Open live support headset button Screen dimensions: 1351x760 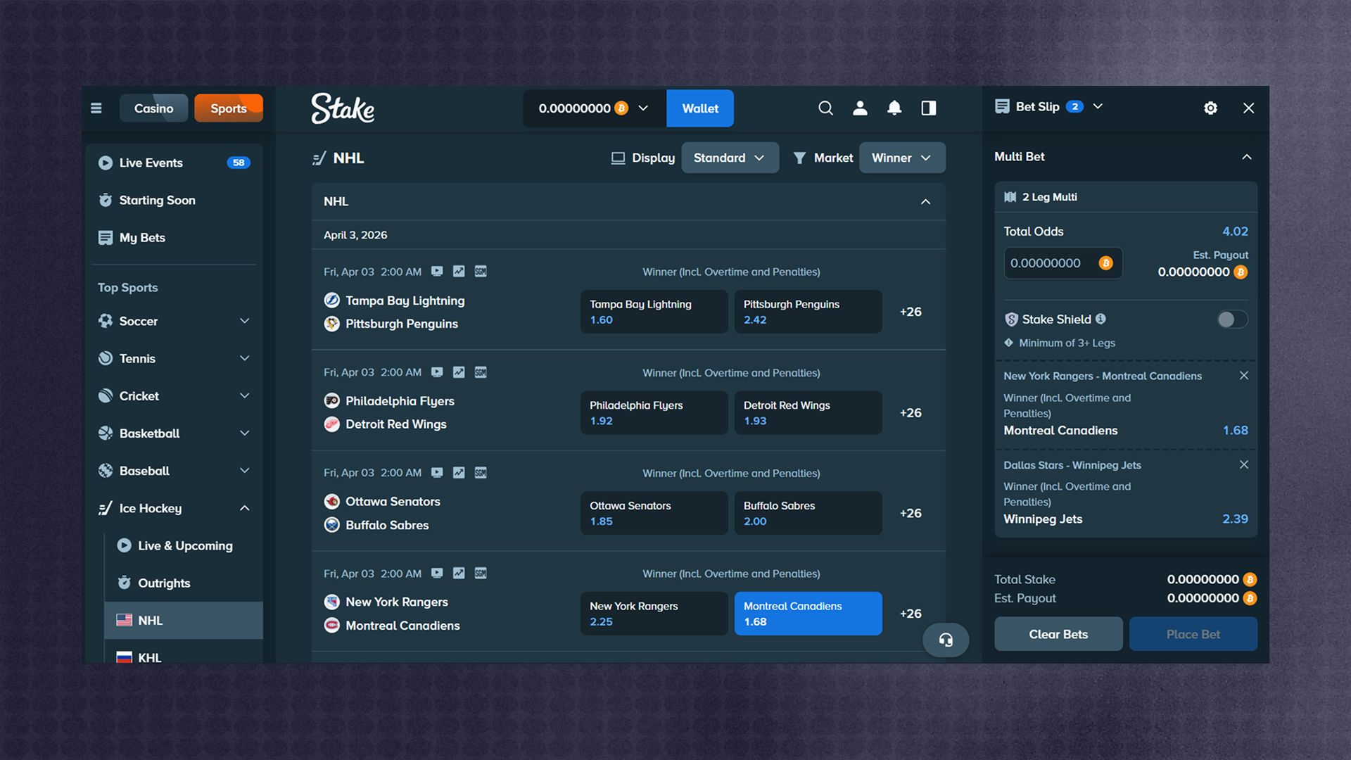point(946,640)
